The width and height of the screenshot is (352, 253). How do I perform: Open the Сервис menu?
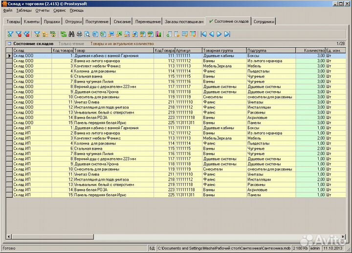(60, 10)
